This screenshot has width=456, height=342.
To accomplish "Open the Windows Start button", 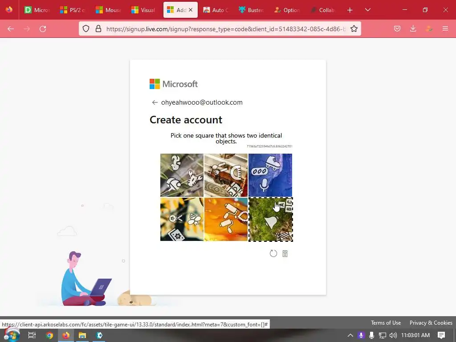I will tap(12, 335).
